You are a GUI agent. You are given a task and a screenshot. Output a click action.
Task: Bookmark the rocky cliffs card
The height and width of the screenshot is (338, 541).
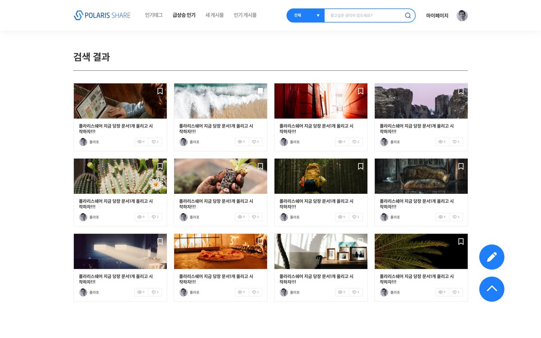[x=461, y=91]
